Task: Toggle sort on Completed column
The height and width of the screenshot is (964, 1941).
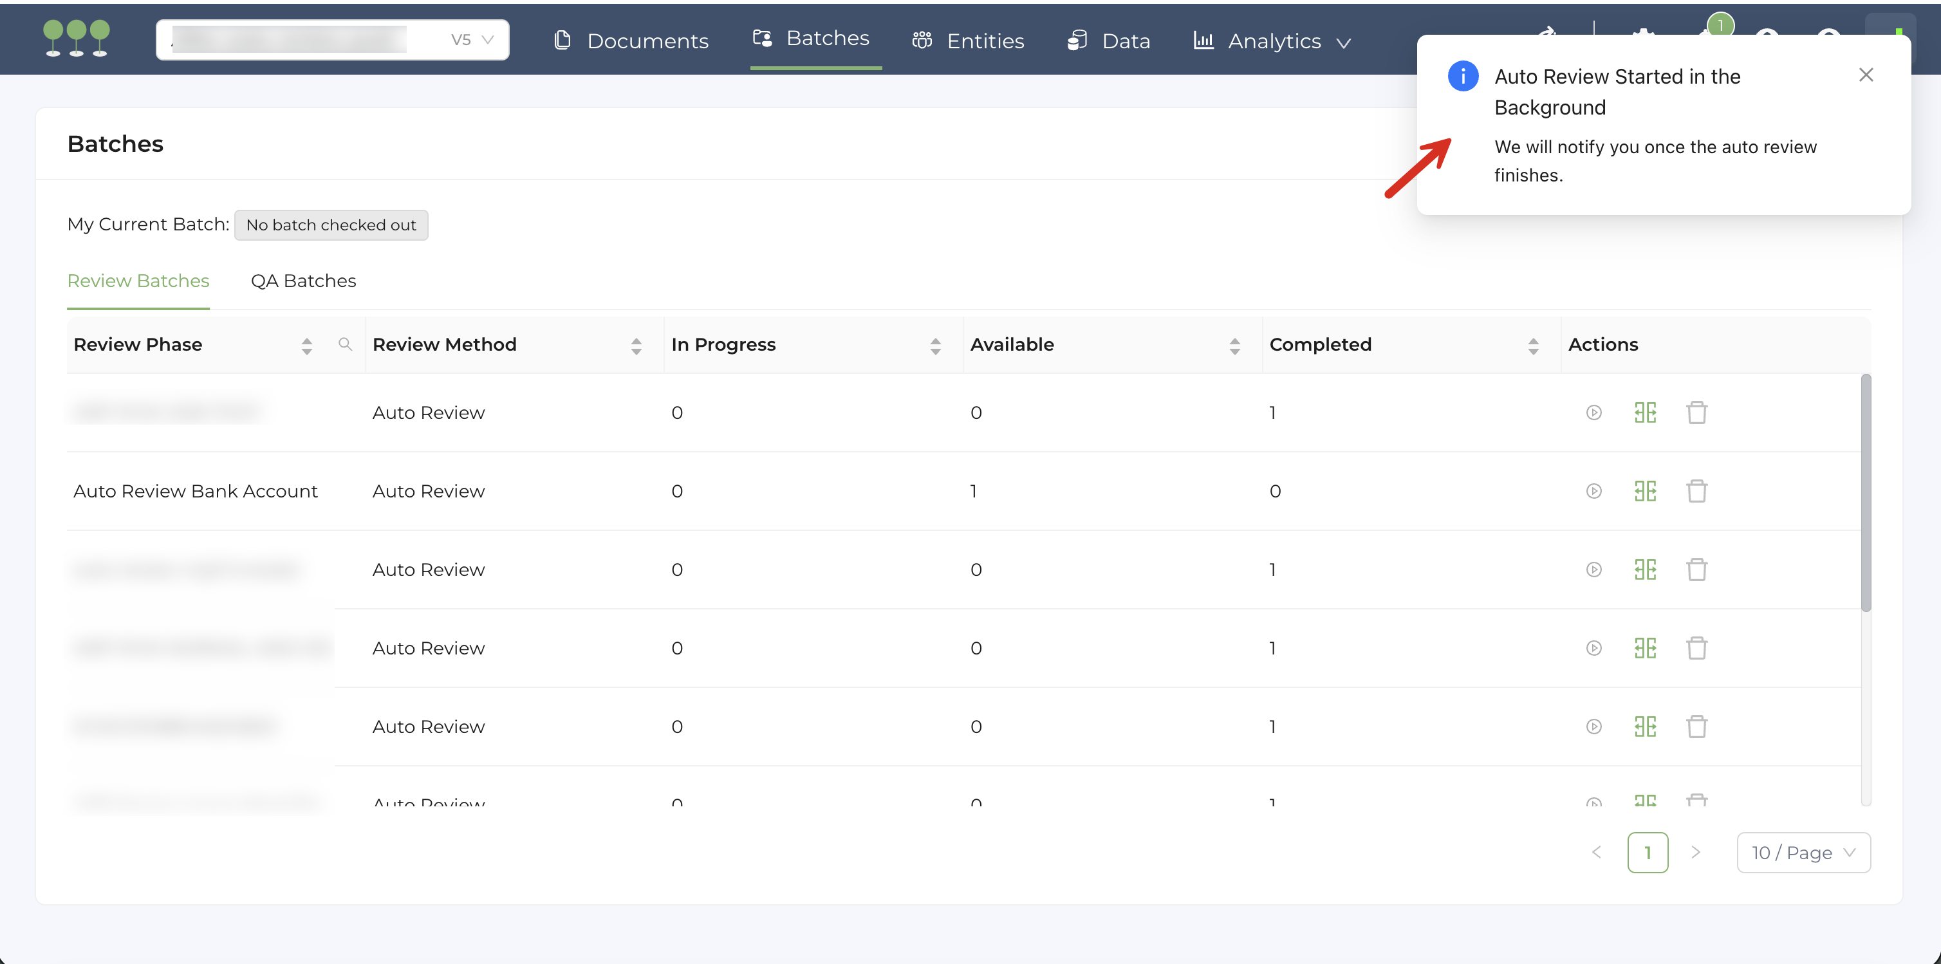Action: [x=1532, y=345]
